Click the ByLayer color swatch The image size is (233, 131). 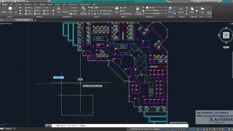point(147,8)
